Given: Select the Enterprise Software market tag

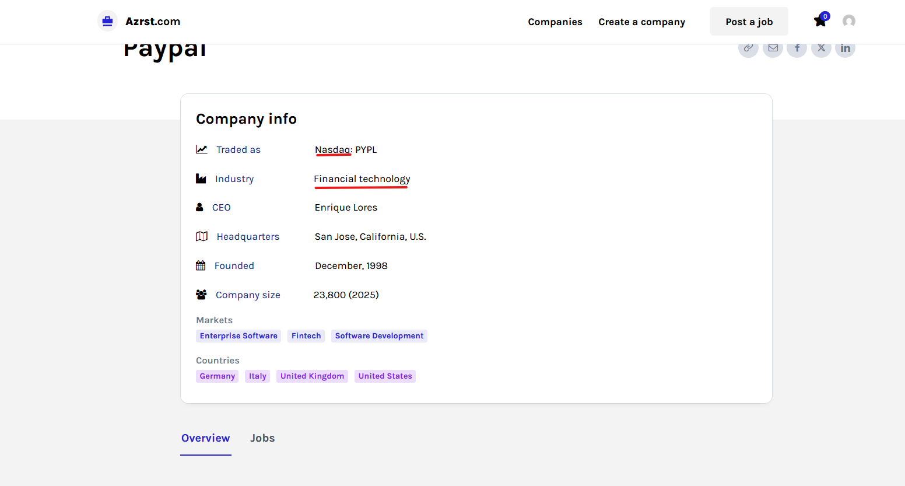Looking at the screenshot, I should click(x=238, y=336).
